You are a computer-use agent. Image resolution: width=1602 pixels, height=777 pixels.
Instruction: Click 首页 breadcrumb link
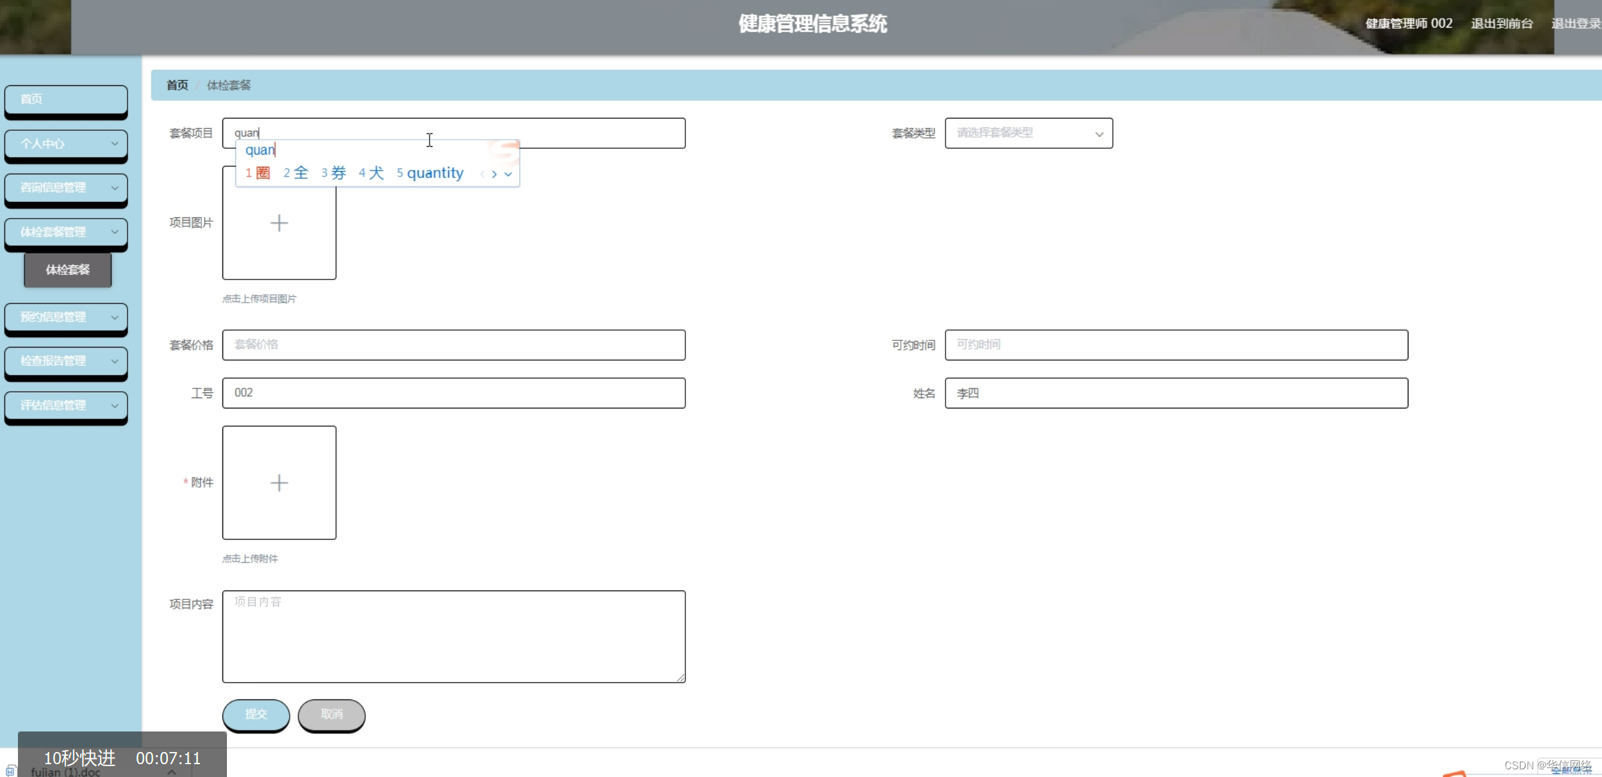[x=178, y=85]
